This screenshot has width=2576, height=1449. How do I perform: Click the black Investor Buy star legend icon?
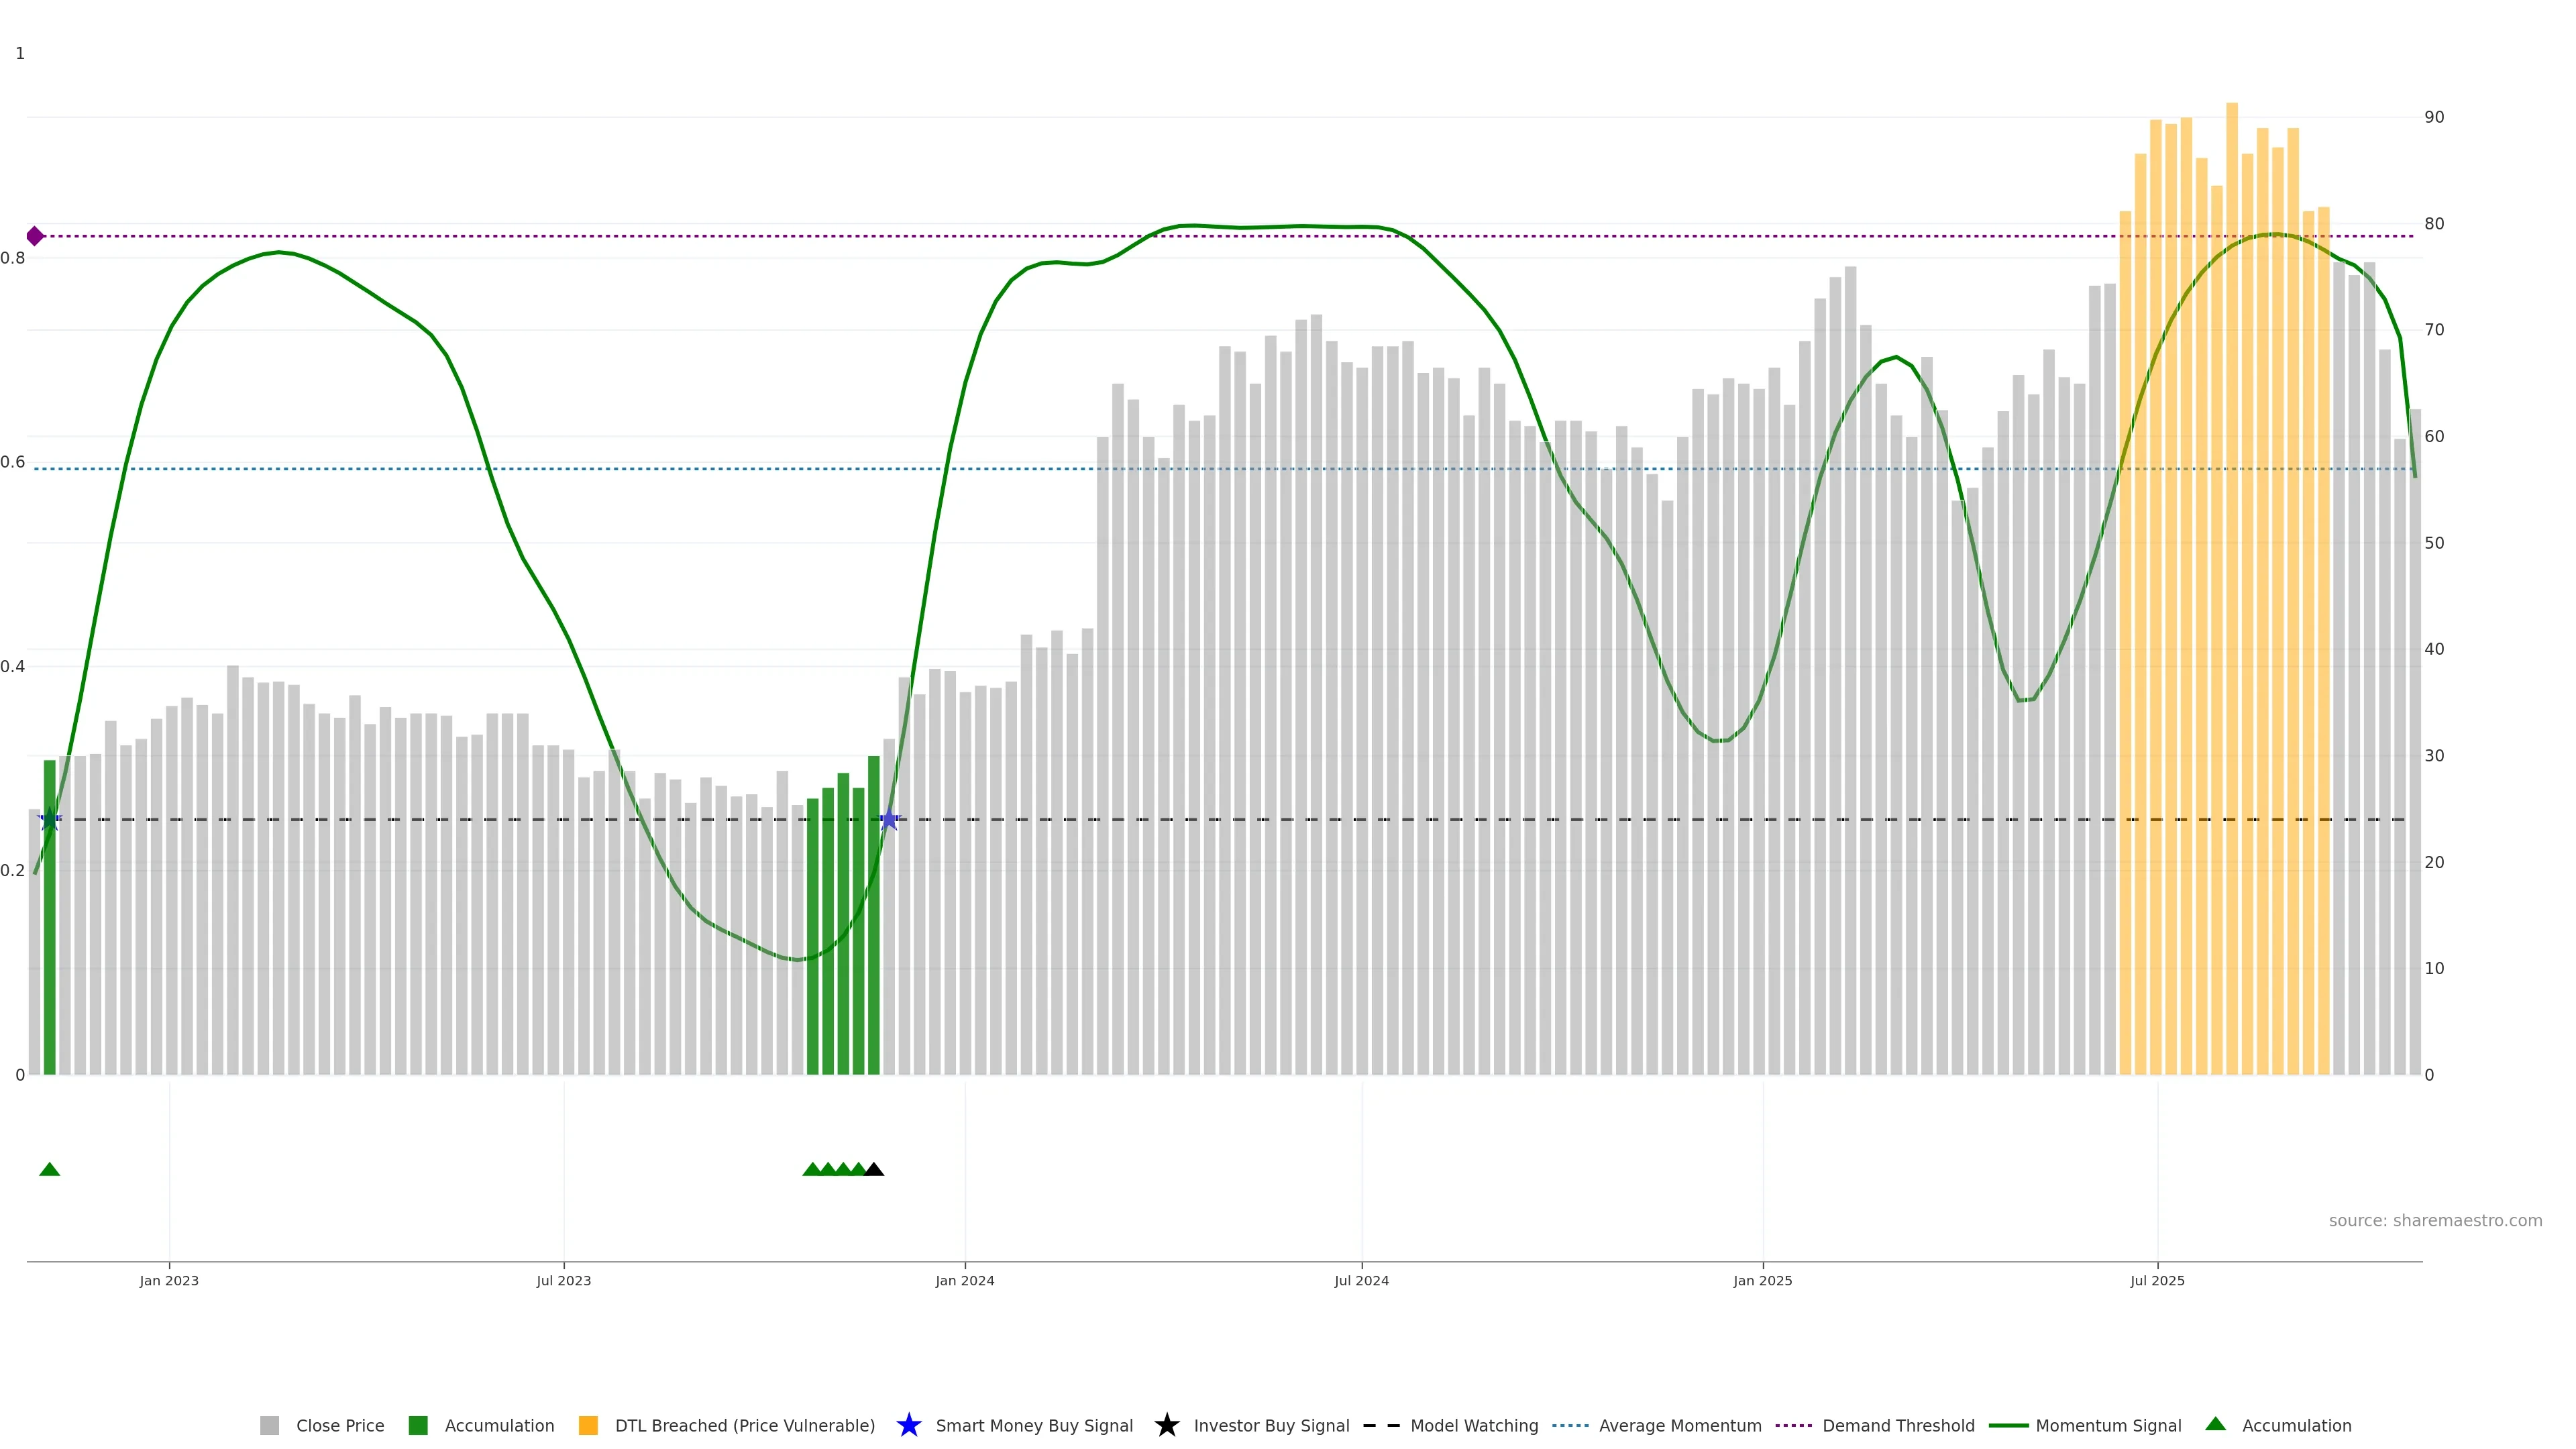tap(1166, 1425)
